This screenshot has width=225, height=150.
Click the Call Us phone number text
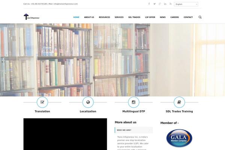point(35,4)
